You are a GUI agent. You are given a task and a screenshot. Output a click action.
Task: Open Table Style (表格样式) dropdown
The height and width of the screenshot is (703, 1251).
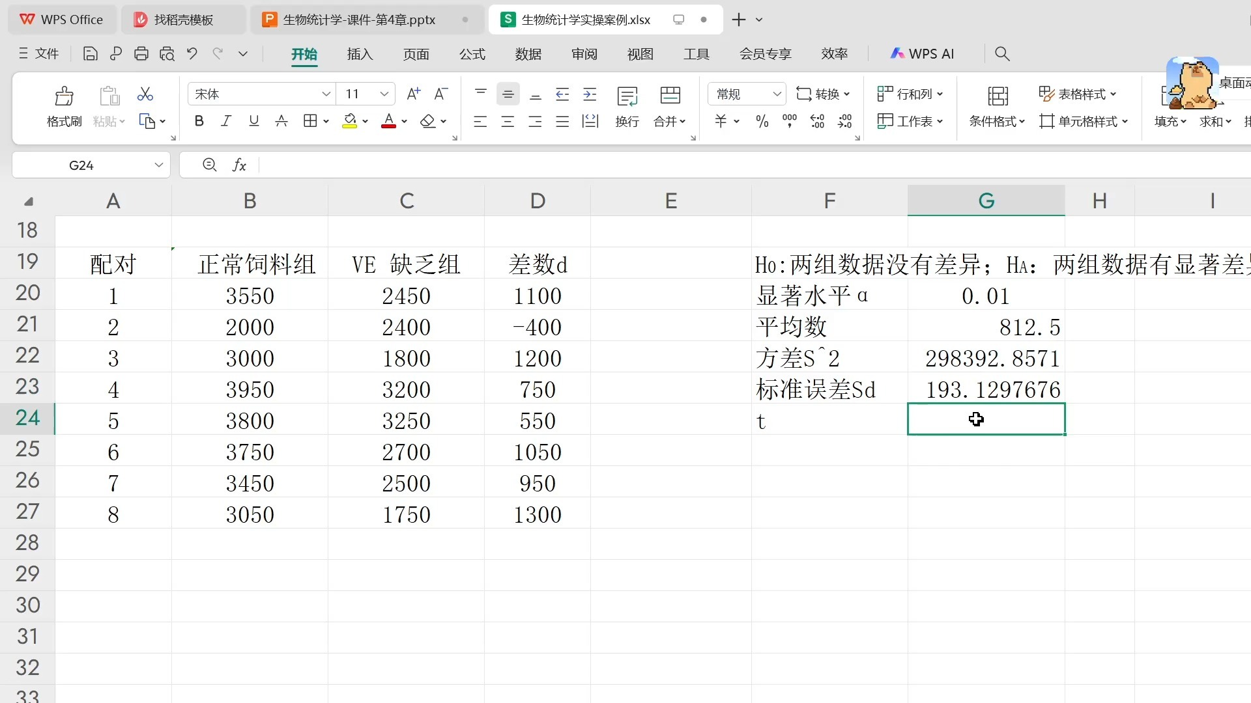click(x=1077, y=94)
